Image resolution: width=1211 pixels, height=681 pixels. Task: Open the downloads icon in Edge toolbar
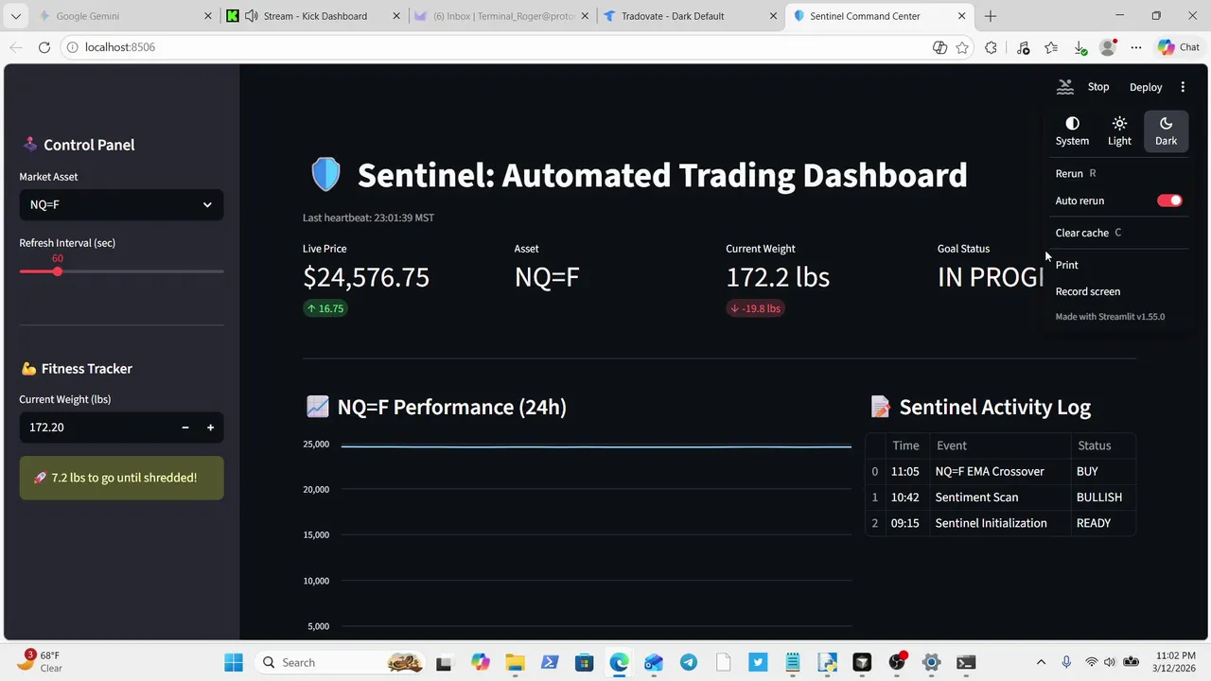(x=1079, y=47)
